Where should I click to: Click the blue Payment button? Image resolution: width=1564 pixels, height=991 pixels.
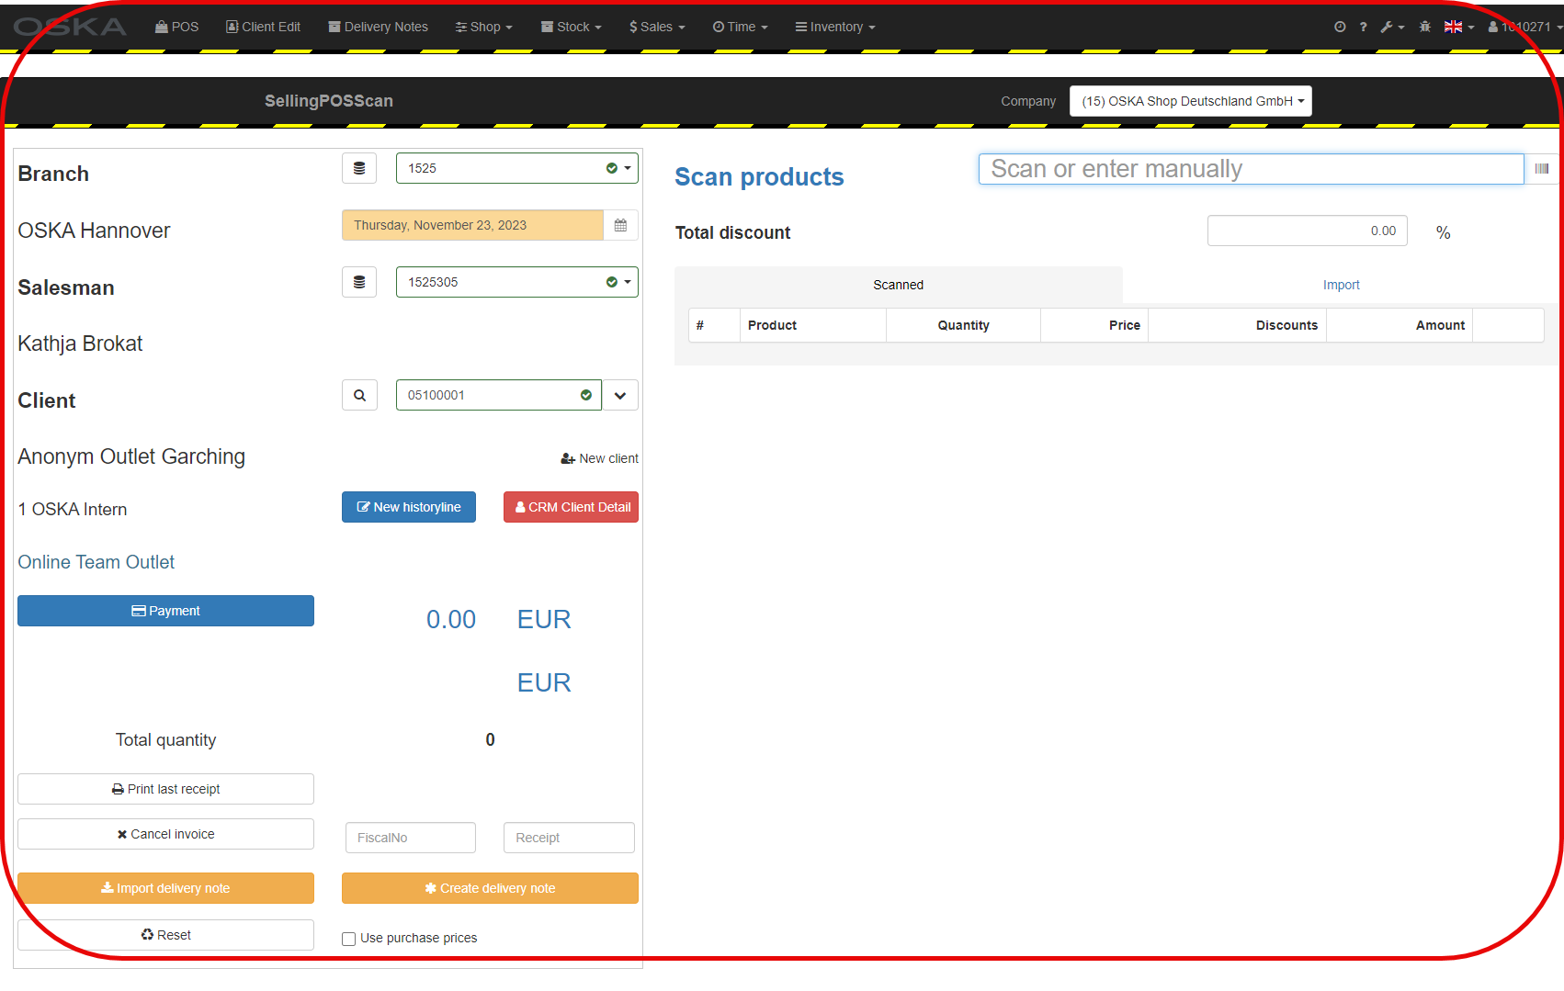click(165, 611)
